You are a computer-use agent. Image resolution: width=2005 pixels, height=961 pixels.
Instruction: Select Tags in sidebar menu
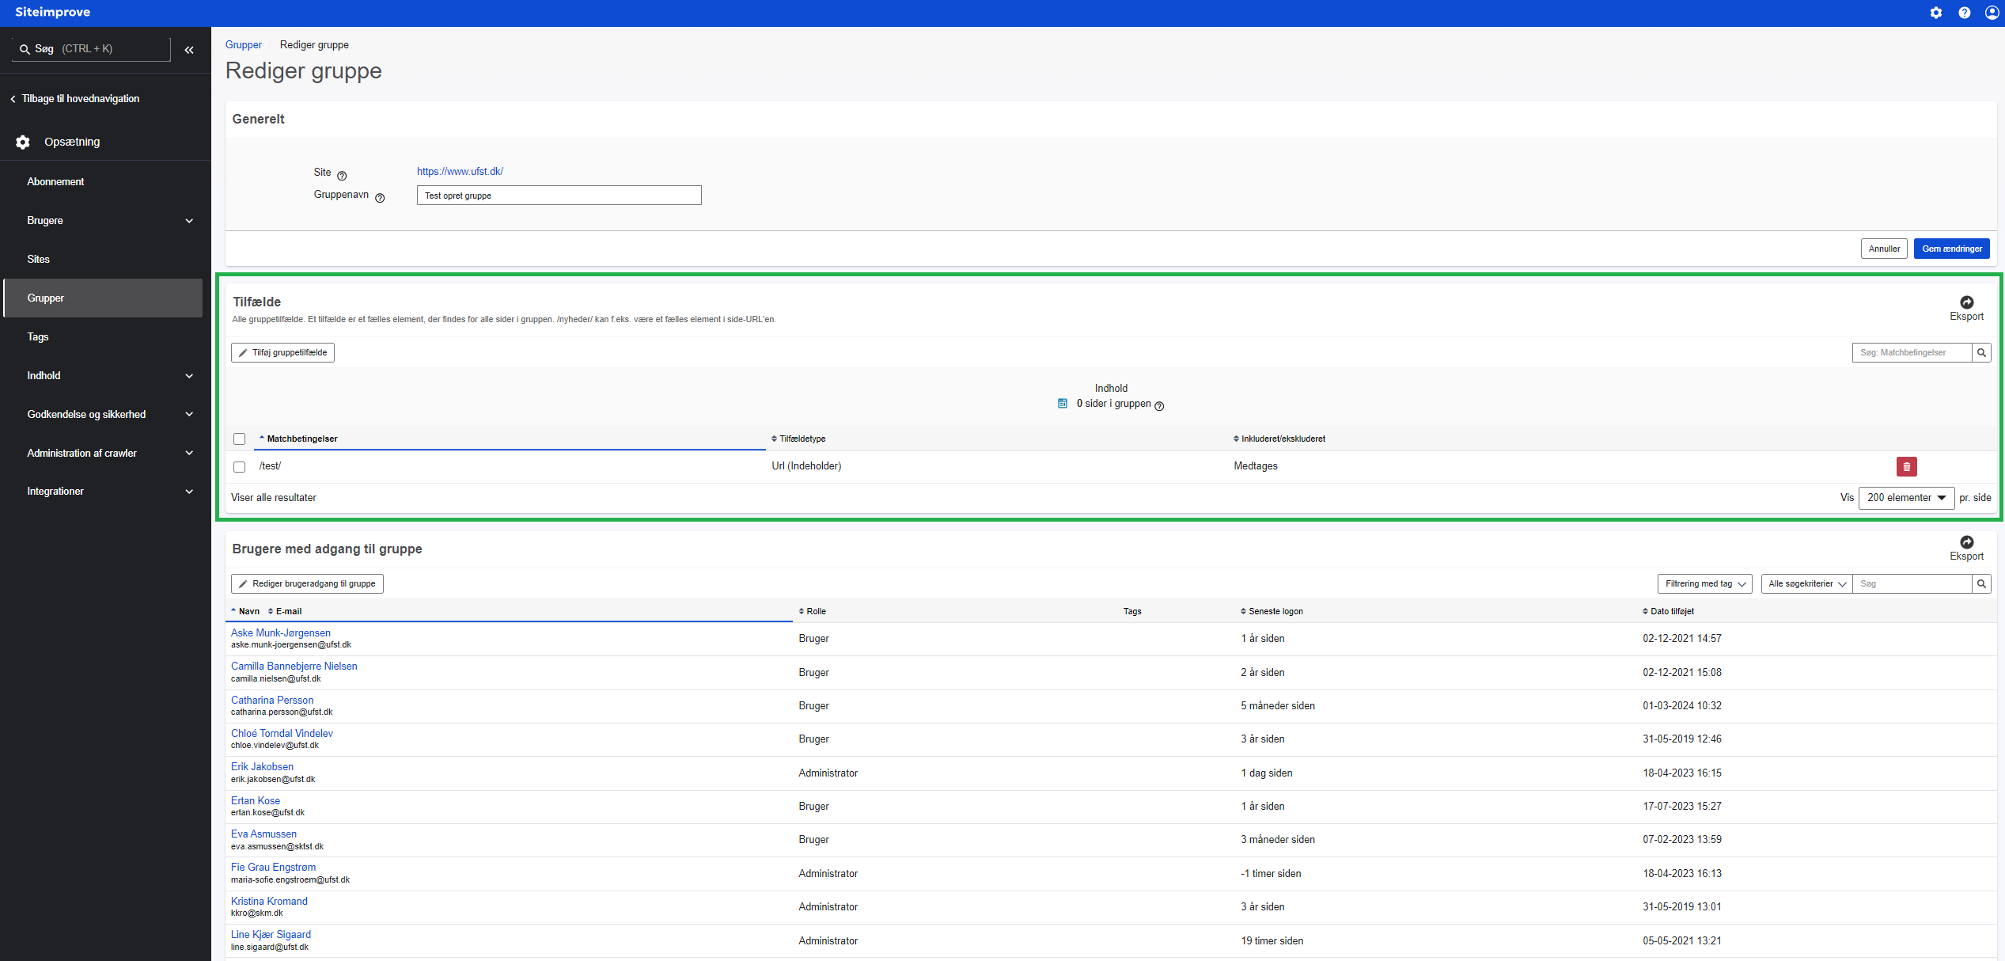(x=38, y=337)
